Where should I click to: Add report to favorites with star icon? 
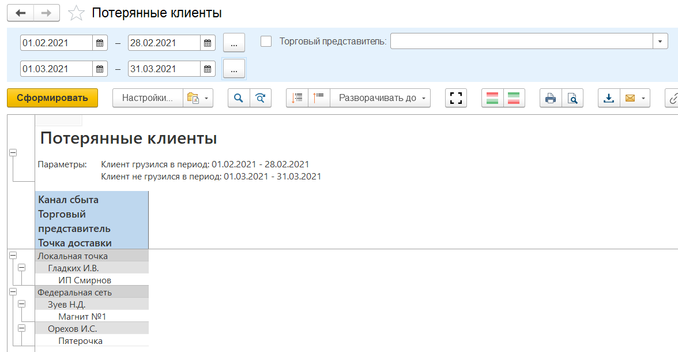[76, 13]
